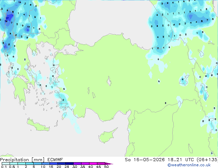Click the 18..21 UTC time label
218x168 pixels.
[x=181, y=160]
